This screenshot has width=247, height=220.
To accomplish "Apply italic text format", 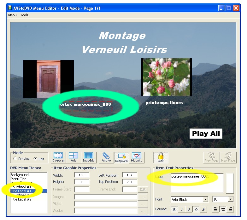I will point(182,209).
